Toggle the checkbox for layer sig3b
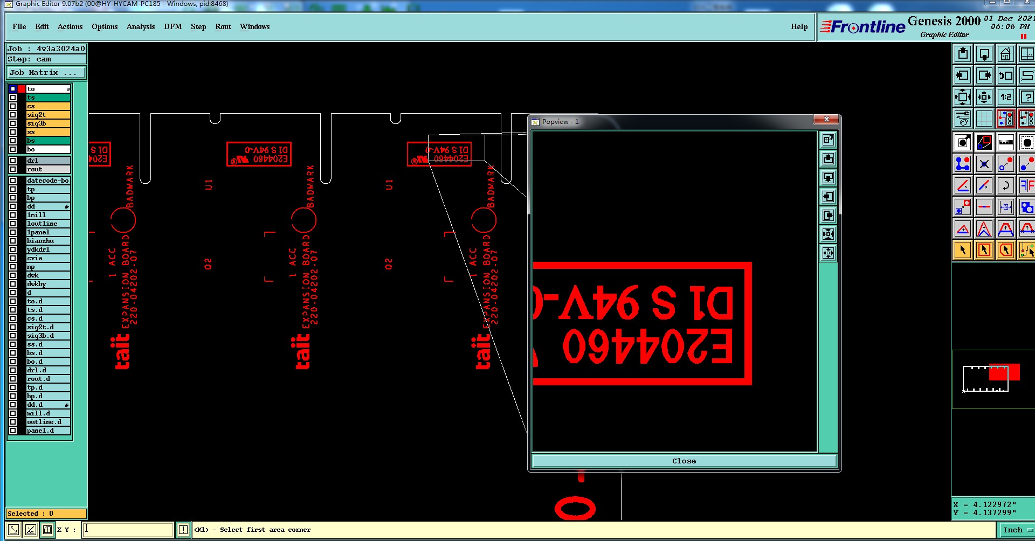This screenshot has width=1035, height=541. [x=13, y=123]
